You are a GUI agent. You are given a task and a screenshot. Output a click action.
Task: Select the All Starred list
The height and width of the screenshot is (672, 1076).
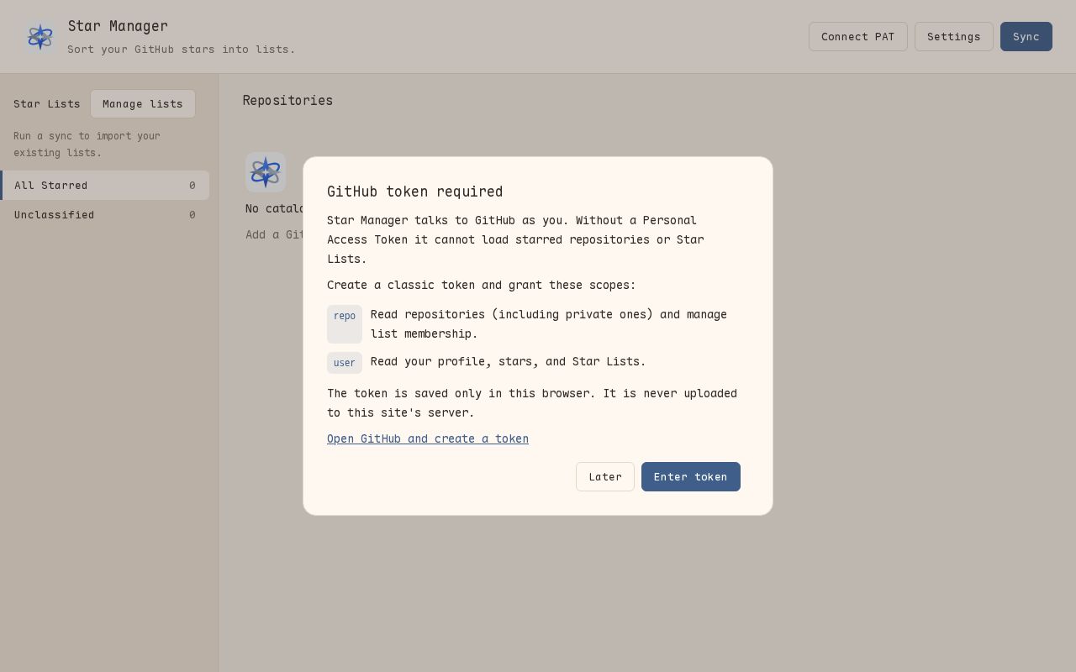tap(104, 186)
